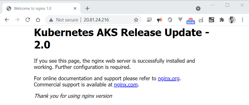The image size is (249, 105).
Task: Click the address bar showing 20.81.24.216
Action: (x=104, y=20)
